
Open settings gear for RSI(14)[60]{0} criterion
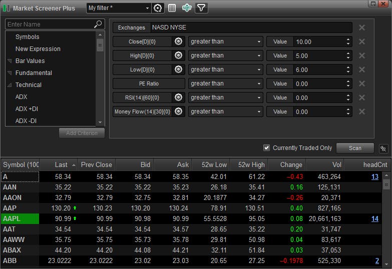coord(179,97)
